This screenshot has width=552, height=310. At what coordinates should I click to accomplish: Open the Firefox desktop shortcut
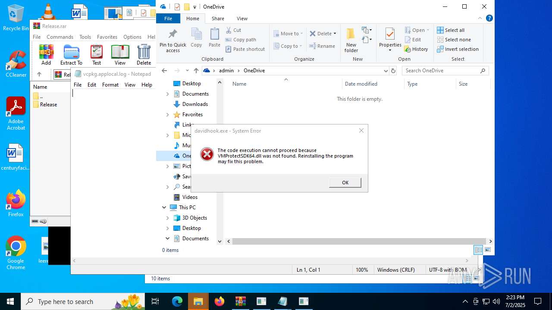(16, 203)
